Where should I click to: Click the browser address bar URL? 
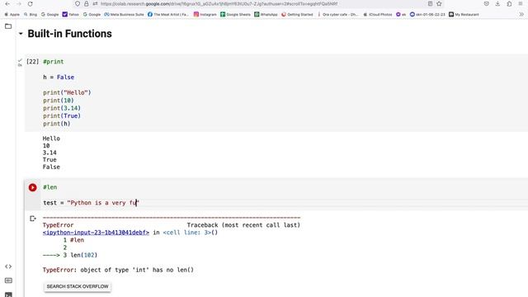coord(219,3)
